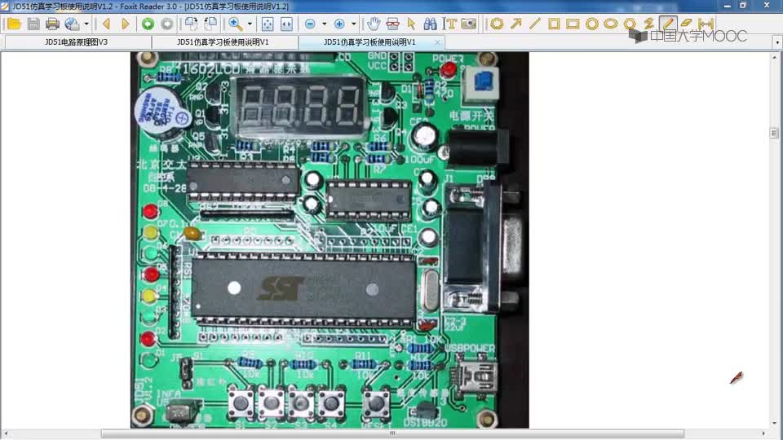The height and width of the screenshot is (440, 783).
Task: Go to previous page with left arrow
Action: coord(106,24)
